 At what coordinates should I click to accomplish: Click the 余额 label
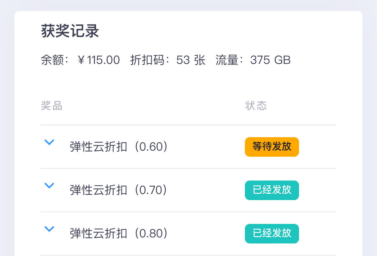[52, 60]
